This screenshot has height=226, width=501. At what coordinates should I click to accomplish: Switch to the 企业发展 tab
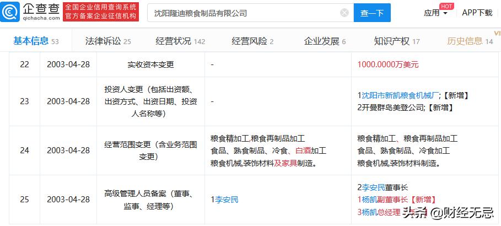[x=325, y=41]
